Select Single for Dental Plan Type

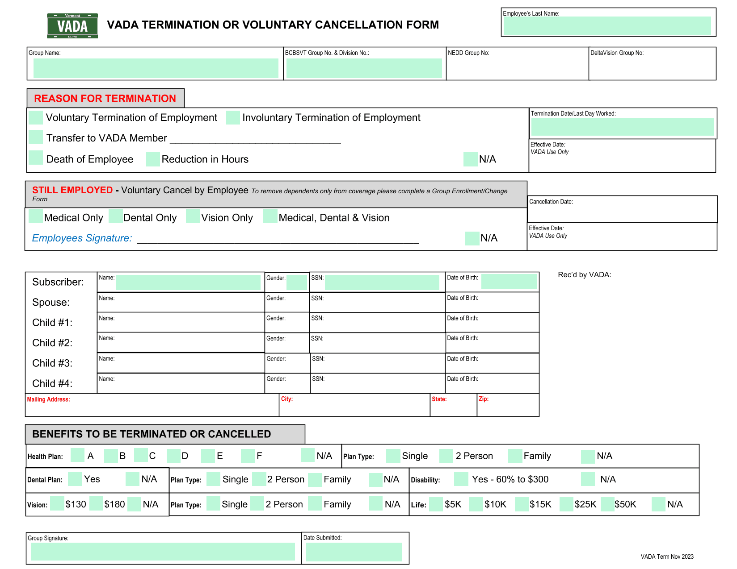point(213,479)
